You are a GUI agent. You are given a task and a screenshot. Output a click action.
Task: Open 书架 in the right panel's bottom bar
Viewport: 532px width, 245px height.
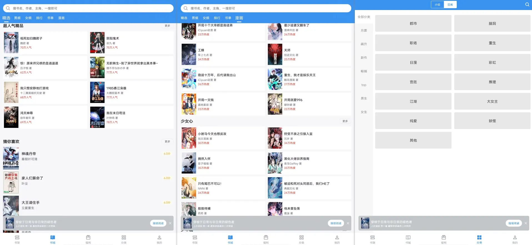[373, 239]
